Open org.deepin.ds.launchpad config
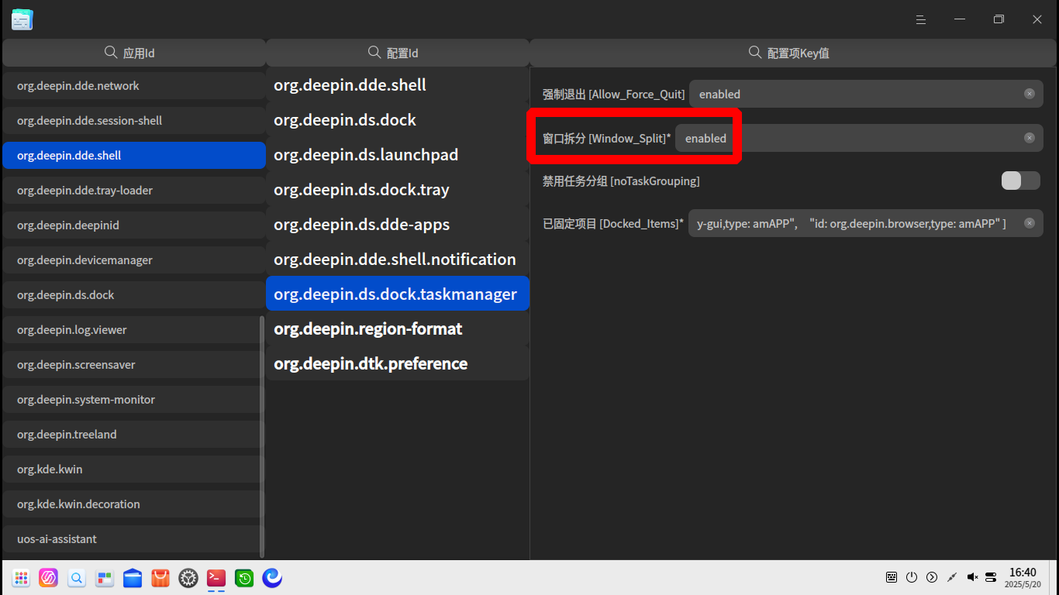1059x595 pixels. 397,154
